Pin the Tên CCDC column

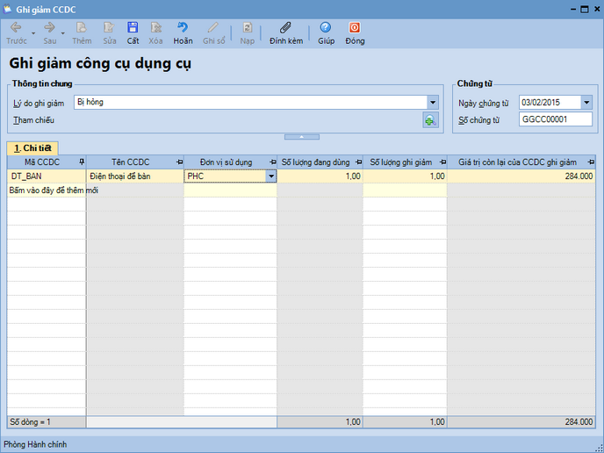click(179, 162)
